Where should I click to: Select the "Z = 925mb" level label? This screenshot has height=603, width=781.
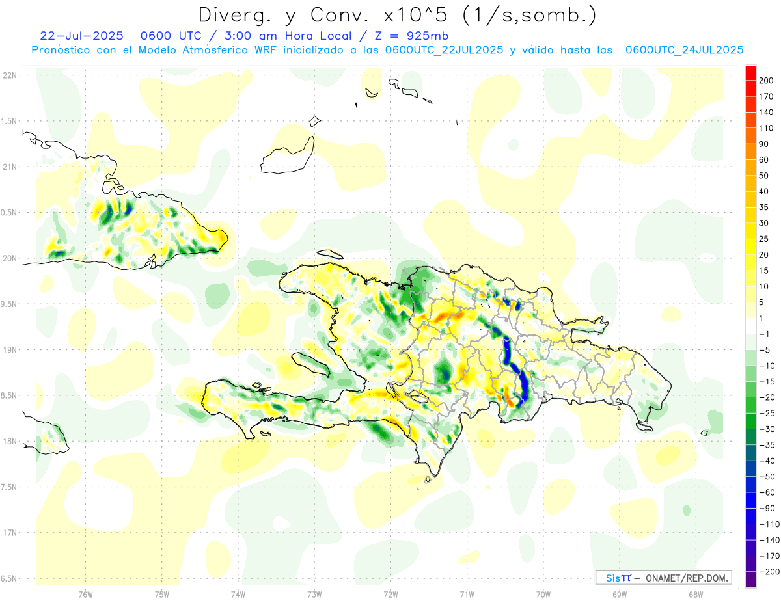(410, 36)
